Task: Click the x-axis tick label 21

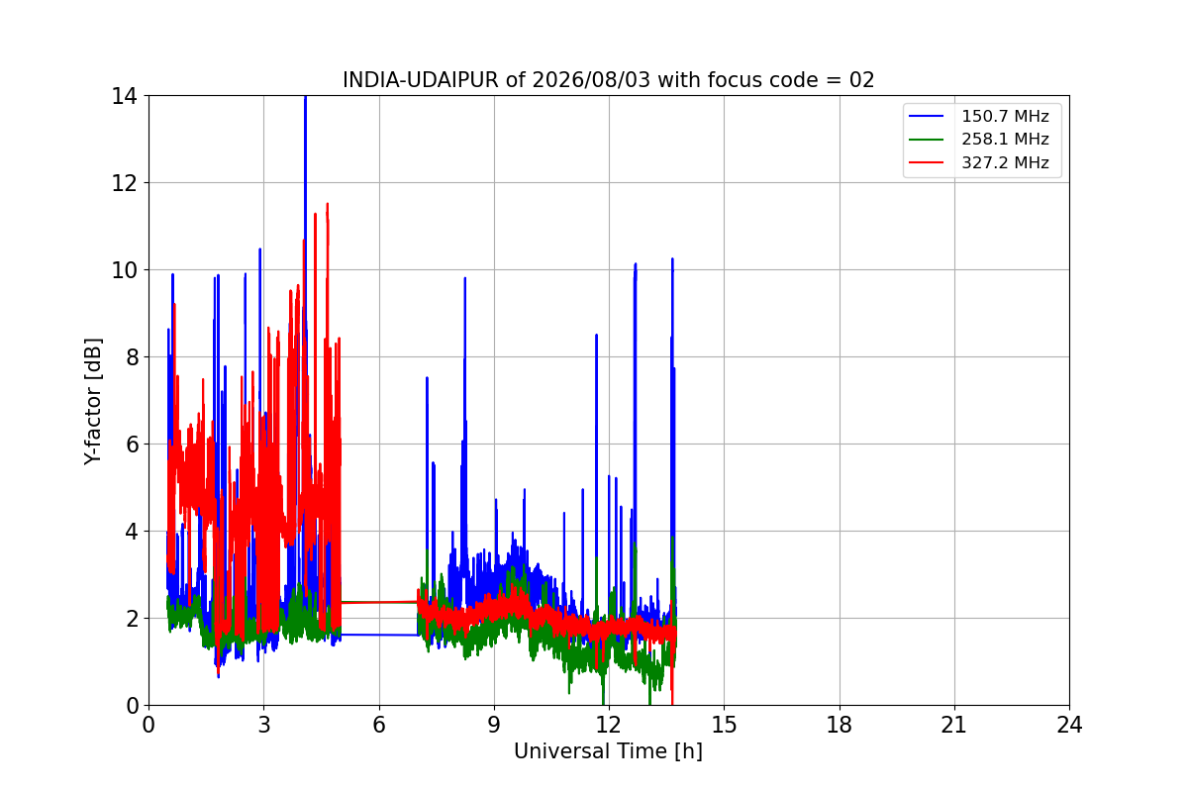Action: pos(954,725)
